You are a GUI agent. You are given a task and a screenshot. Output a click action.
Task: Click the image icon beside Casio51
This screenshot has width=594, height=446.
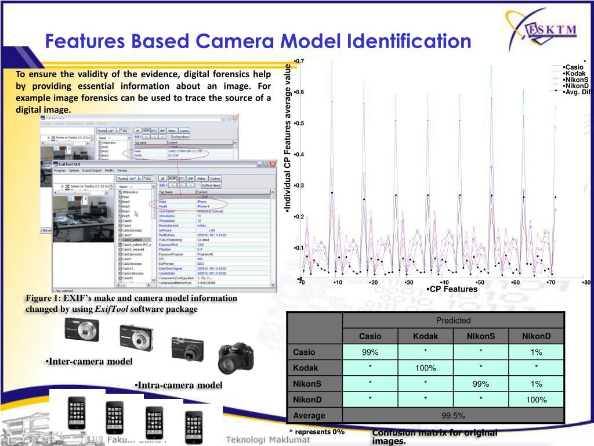point(119,278)
